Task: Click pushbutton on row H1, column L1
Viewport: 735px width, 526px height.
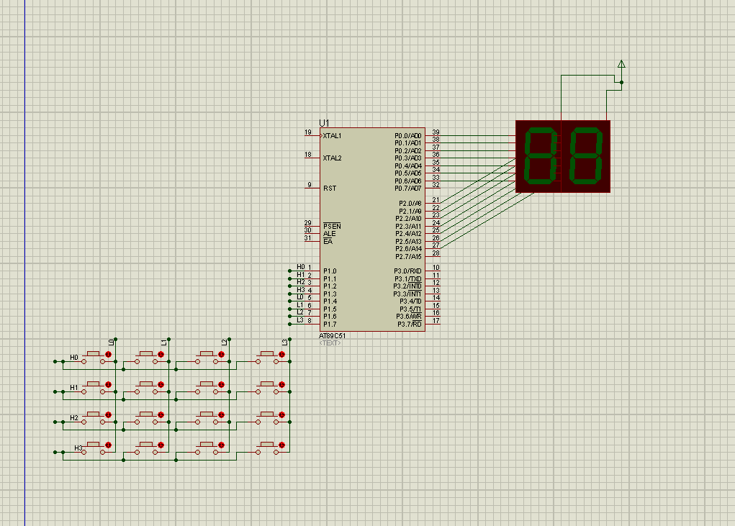Action: point(146,387)
